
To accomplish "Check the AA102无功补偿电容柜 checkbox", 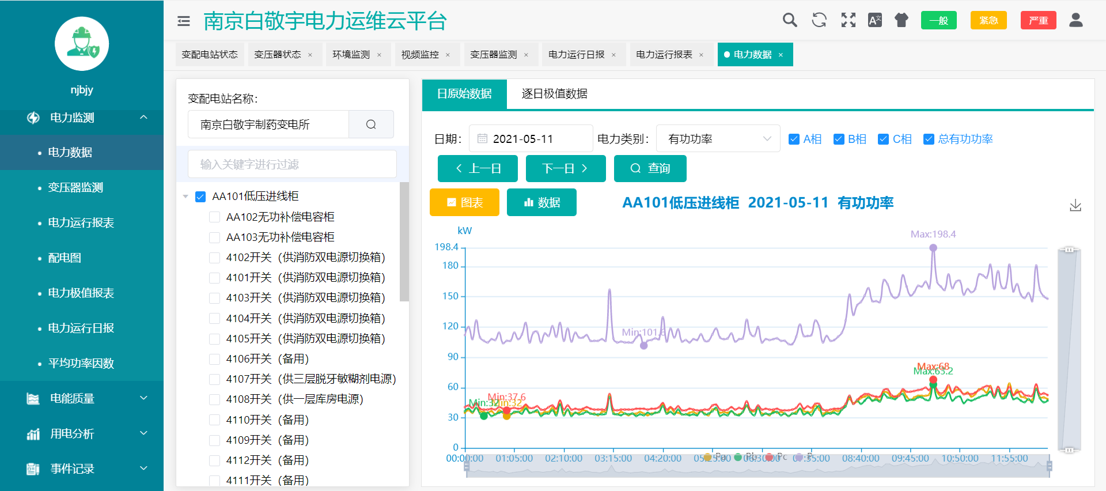I will tap(214, 217).
